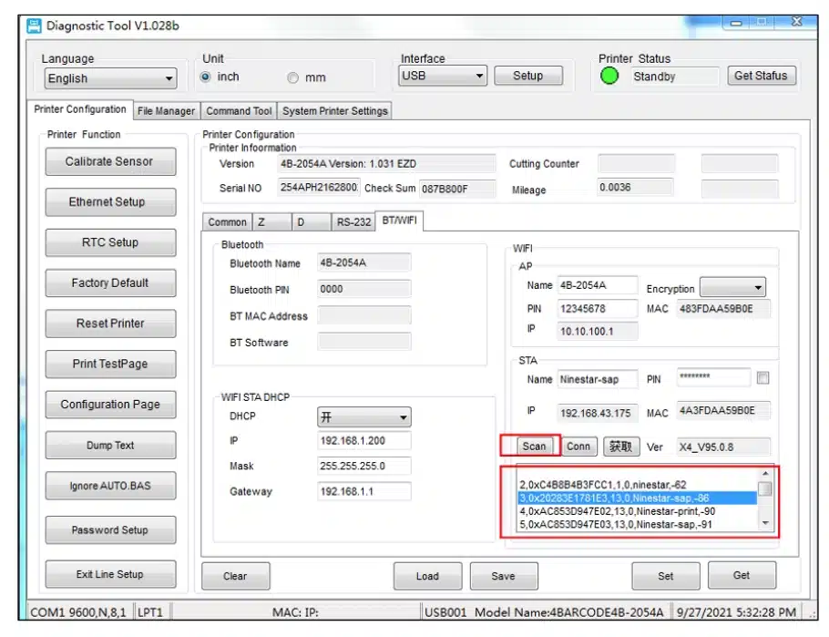
Task: Toggle the checkbox beside the STA PIN
Action: click(762, 378)
